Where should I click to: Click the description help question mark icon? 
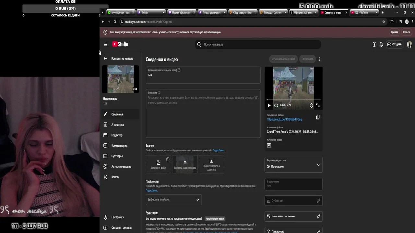[x=159, y=93]
